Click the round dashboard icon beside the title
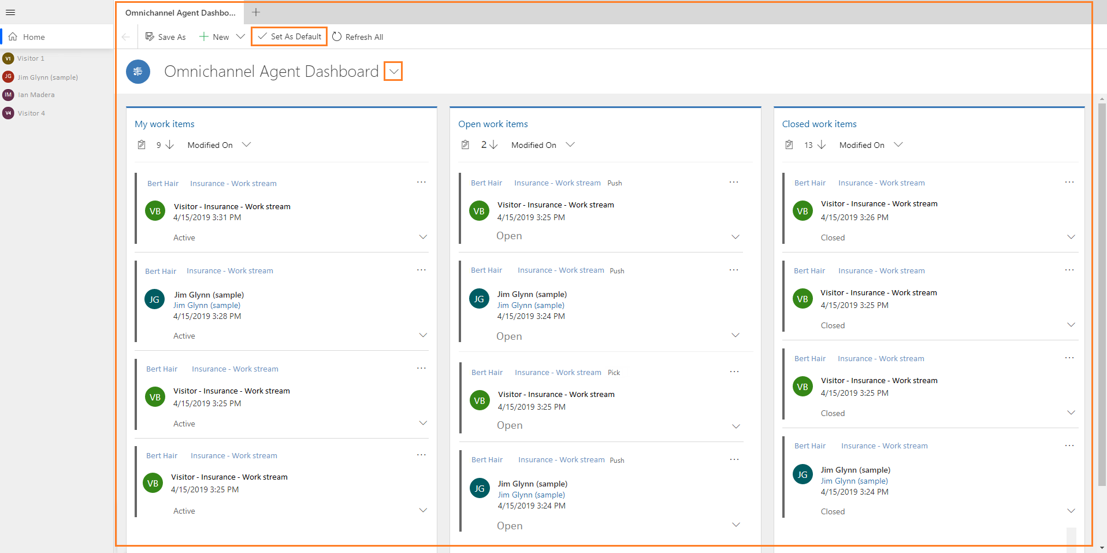The height and width of the screenshot is (553, 1107). click(138, 71)
